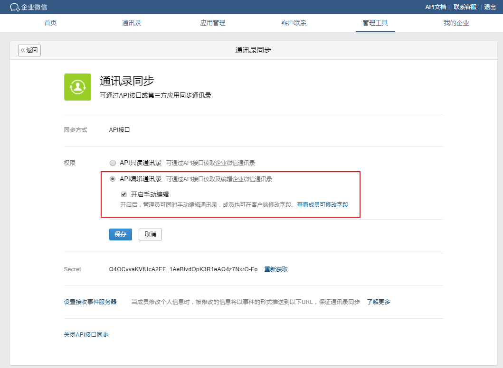503x368 pixels.
Task: Open the 我的企业 tab
Action: [456, 23]
